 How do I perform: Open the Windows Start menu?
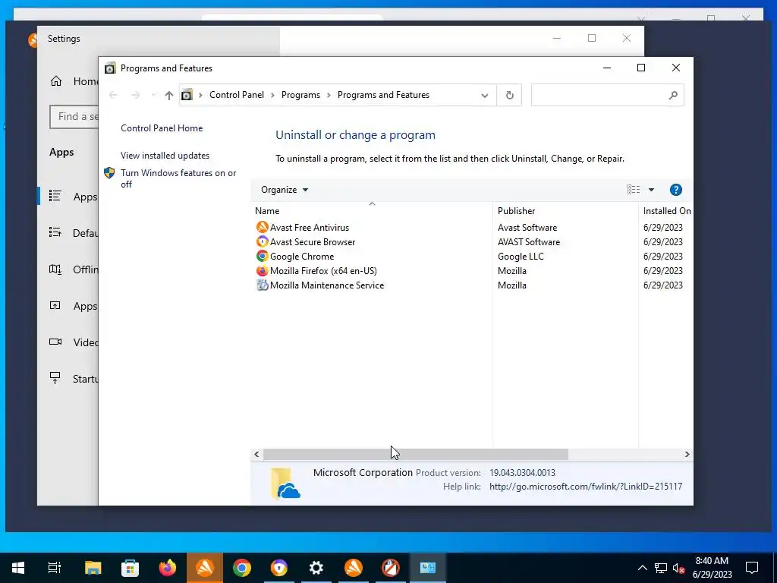click(18, 568)
